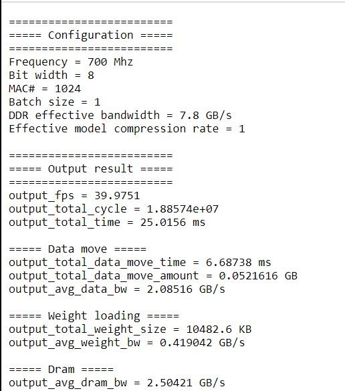The width and height of the screenshot is (345, 391).
Task: Click the output_avg_dram_bw 2.50421 GB/s line
Action: 117,383
